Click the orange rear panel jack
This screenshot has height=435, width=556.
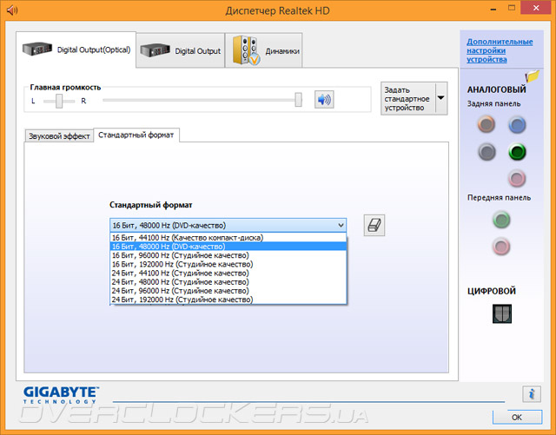[486, 124]
